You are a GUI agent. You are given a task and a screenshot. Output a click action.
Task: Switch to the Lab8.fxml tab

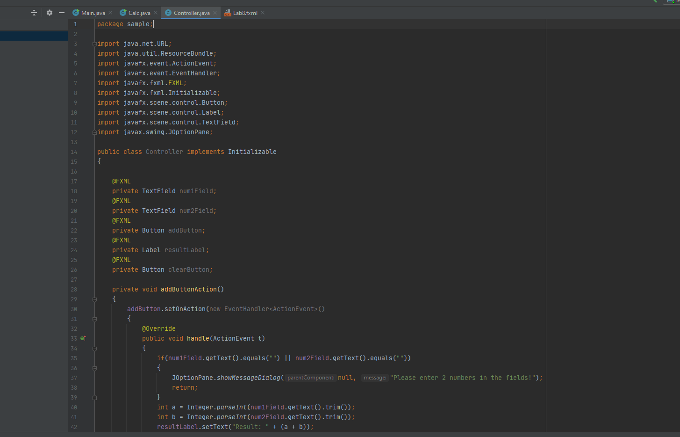click(x=245, y=13)
